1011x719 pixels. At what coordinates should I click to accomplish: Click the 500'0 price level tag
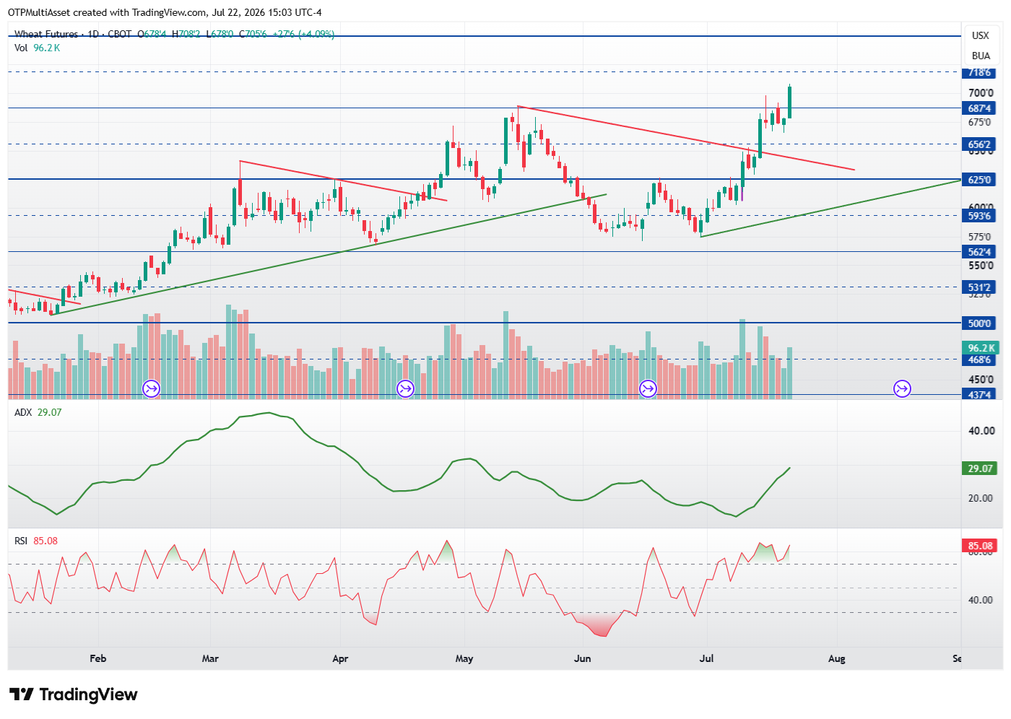(979, 323)
